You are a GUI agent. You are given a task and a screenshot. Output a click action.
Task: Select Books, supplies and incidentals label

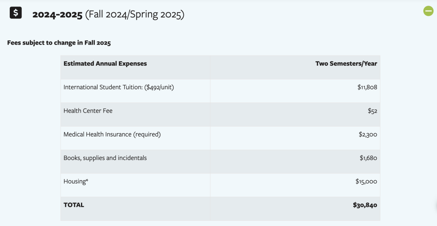coord(105,158)
